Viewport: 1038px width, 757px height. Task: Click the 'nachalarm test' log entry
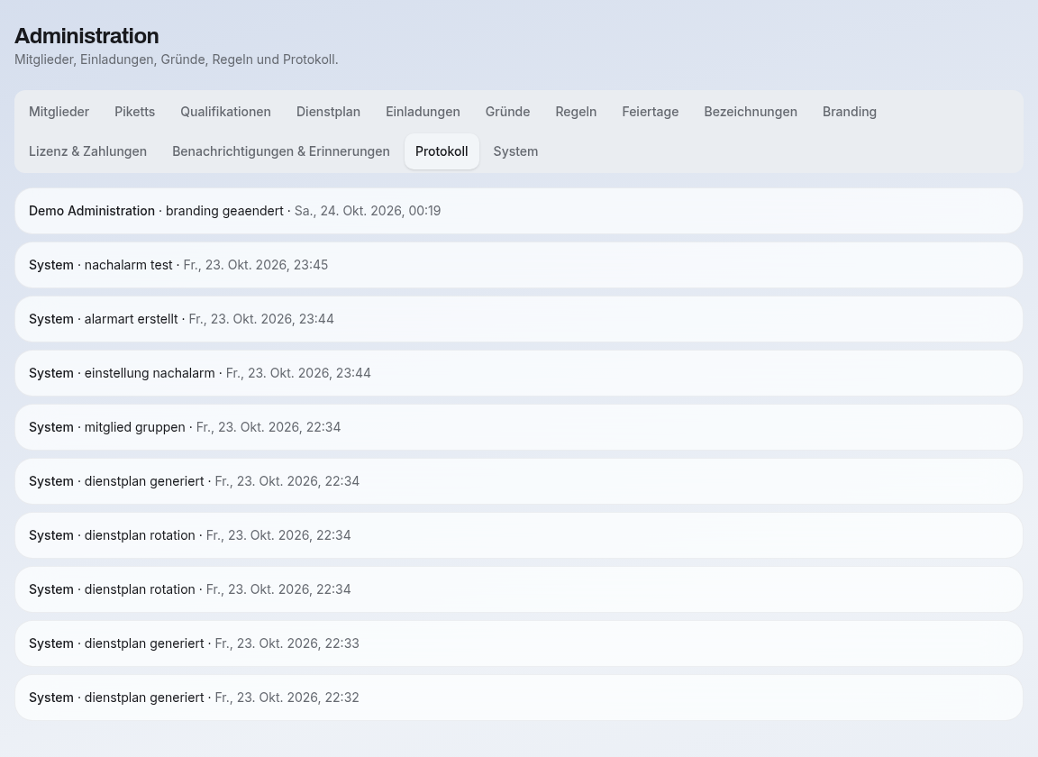pyautogui.click(x=519, y=265)
